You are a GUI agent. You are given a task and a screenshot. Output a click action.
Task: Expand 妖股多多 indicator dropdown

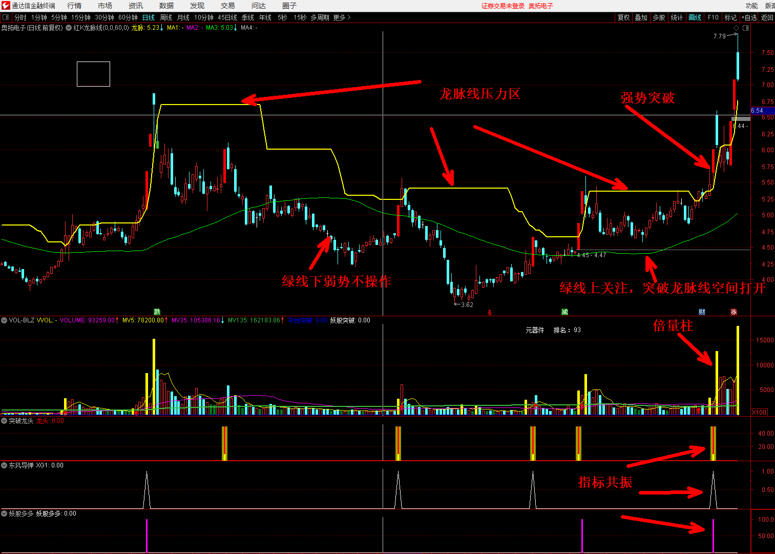[x=4, y=514]
